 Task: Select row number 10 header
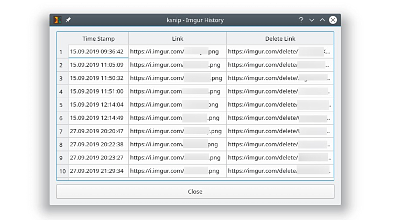click(62, 171)
